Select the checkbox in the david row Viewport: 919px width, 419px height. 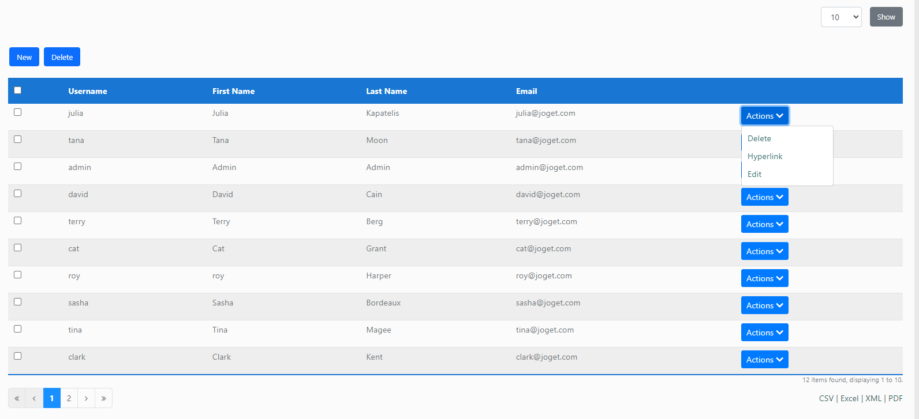[18, 194]
